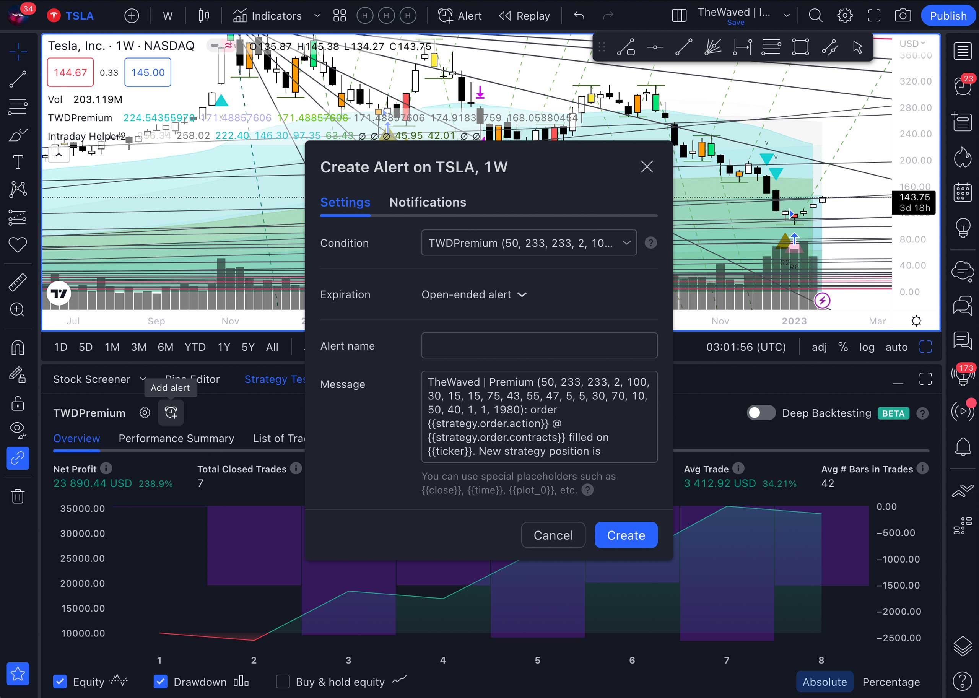Open the heart icons tool
Image resolution: width=979 pixels, height=698 pixels.
[18, 244]
